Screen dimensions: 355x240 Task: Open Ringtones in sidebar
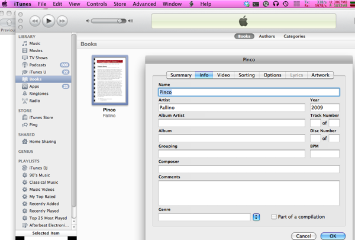tap(38, 94)
